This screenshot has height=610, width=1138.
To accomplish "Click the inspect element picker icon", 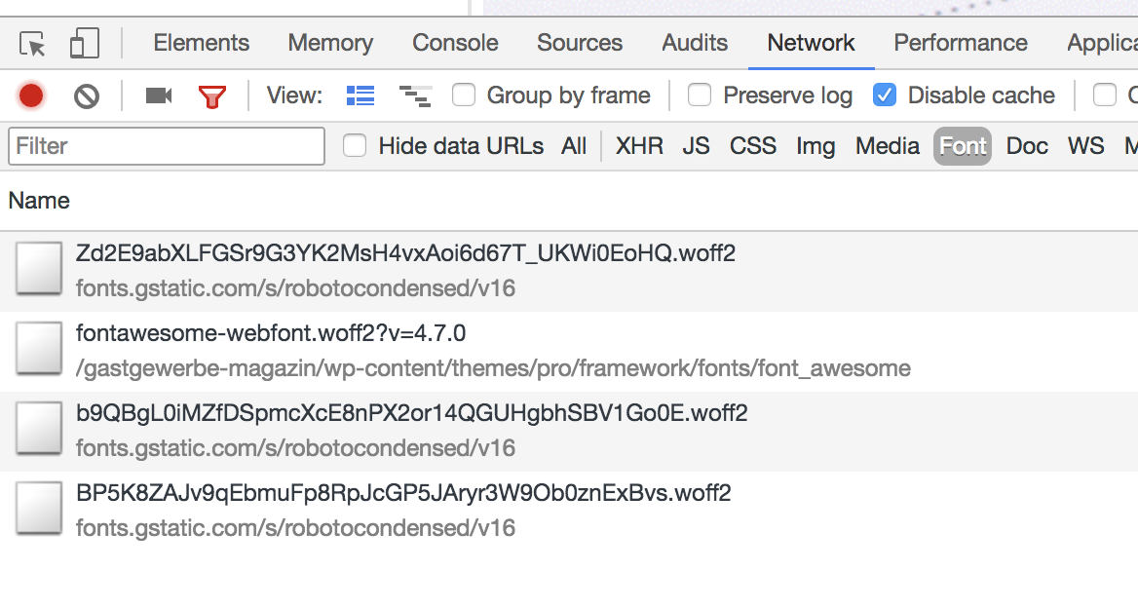I will (x=33, y=44).
